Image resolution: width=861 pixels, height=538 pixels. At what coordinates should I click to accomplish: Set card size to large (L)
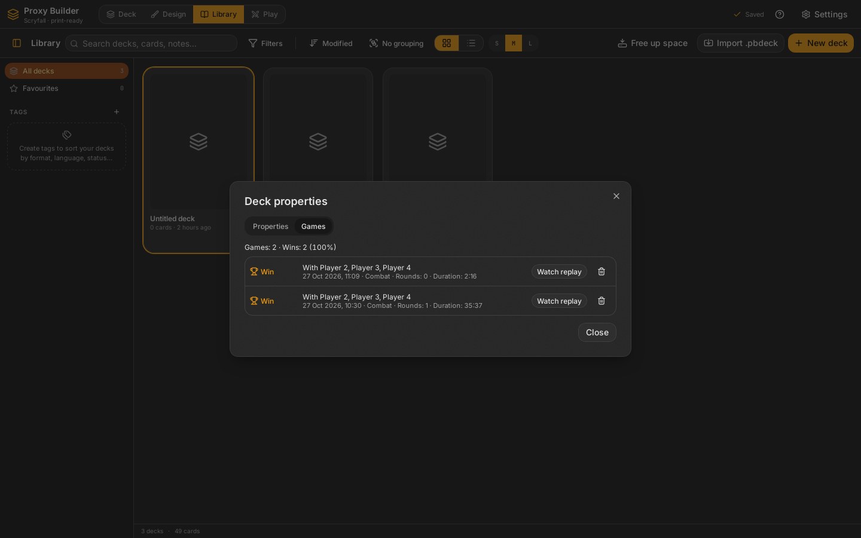(x=530, y=43)
